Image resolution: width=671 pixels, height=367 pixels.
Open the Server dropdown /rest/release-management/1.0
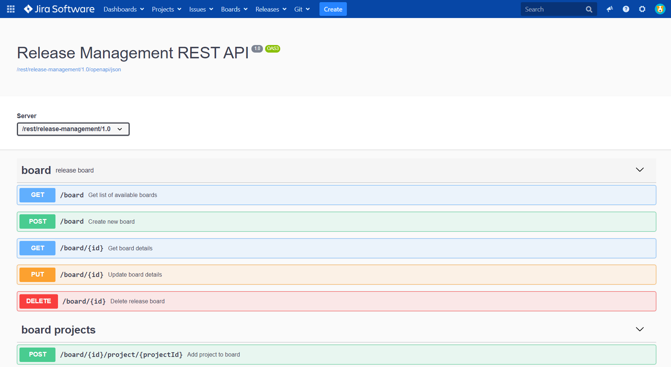click(73, 129)
